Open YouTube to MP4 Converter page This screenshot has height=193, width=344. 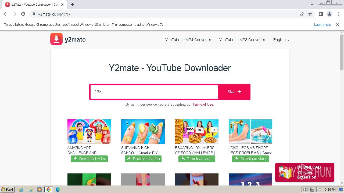(188, 40)
